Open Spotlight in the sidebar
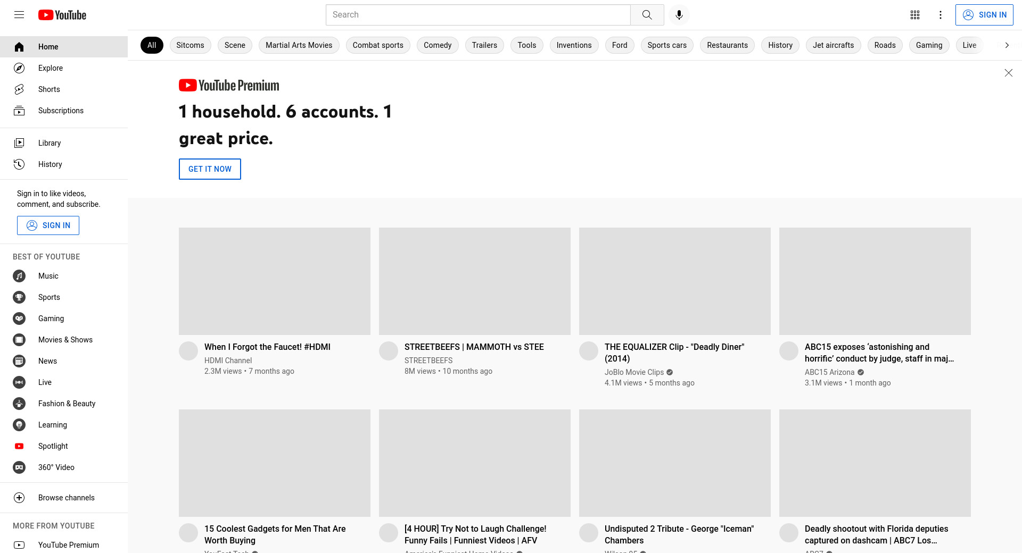Screen dimensions: 1022x553 pyautogui.click(x=64, y=446)
